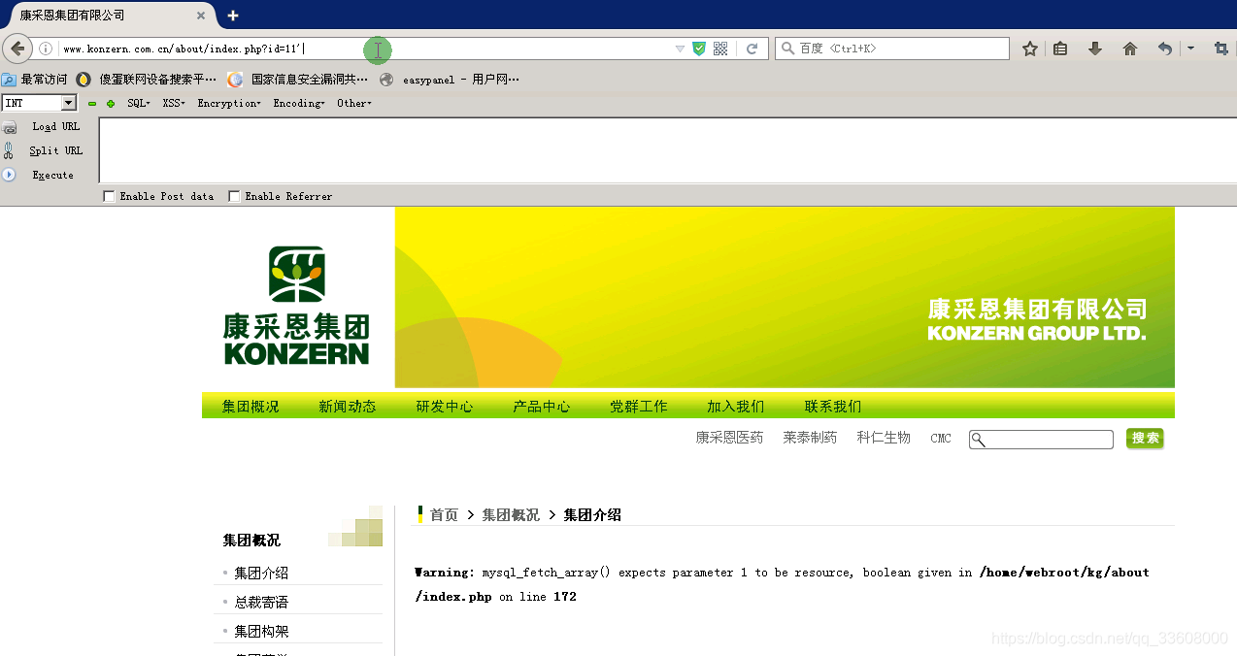Click the green security shield icon
Viewport: 1237px width, 656px height.
[x=698, y=49]
